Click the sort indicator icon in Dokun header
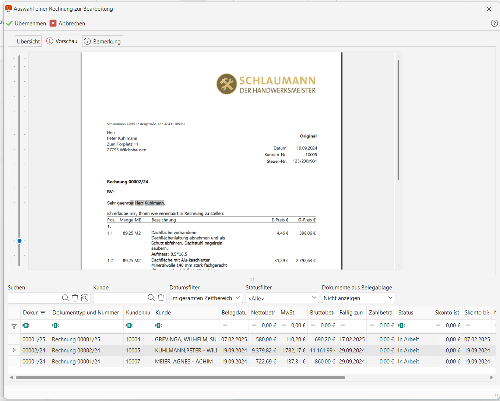Image resolution: width=500 pixels, height=401 pixels. pos(43,313)
